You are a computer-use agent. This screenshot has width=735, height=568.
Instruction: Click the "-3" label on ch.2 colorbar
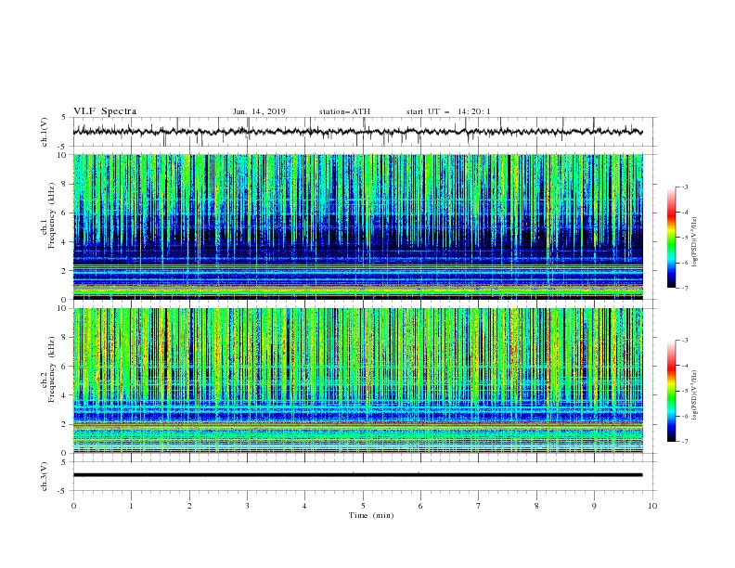coord(685,341)
